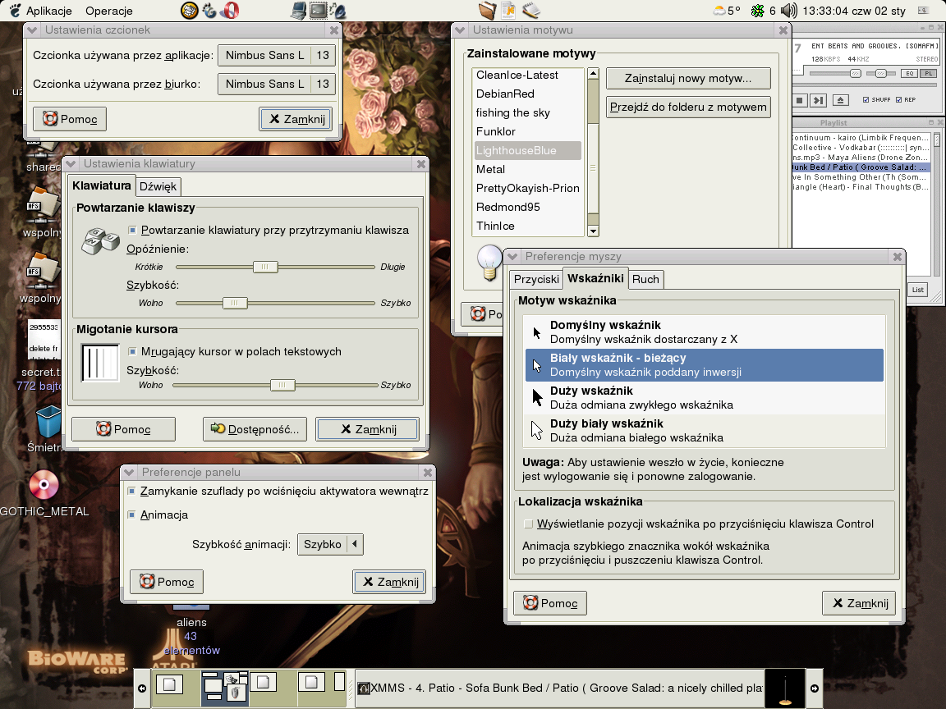Image resolution: width=946 pixels, height=709 pixels.
Task: Click the XMMS eject button
Action: tap(840, 100)
